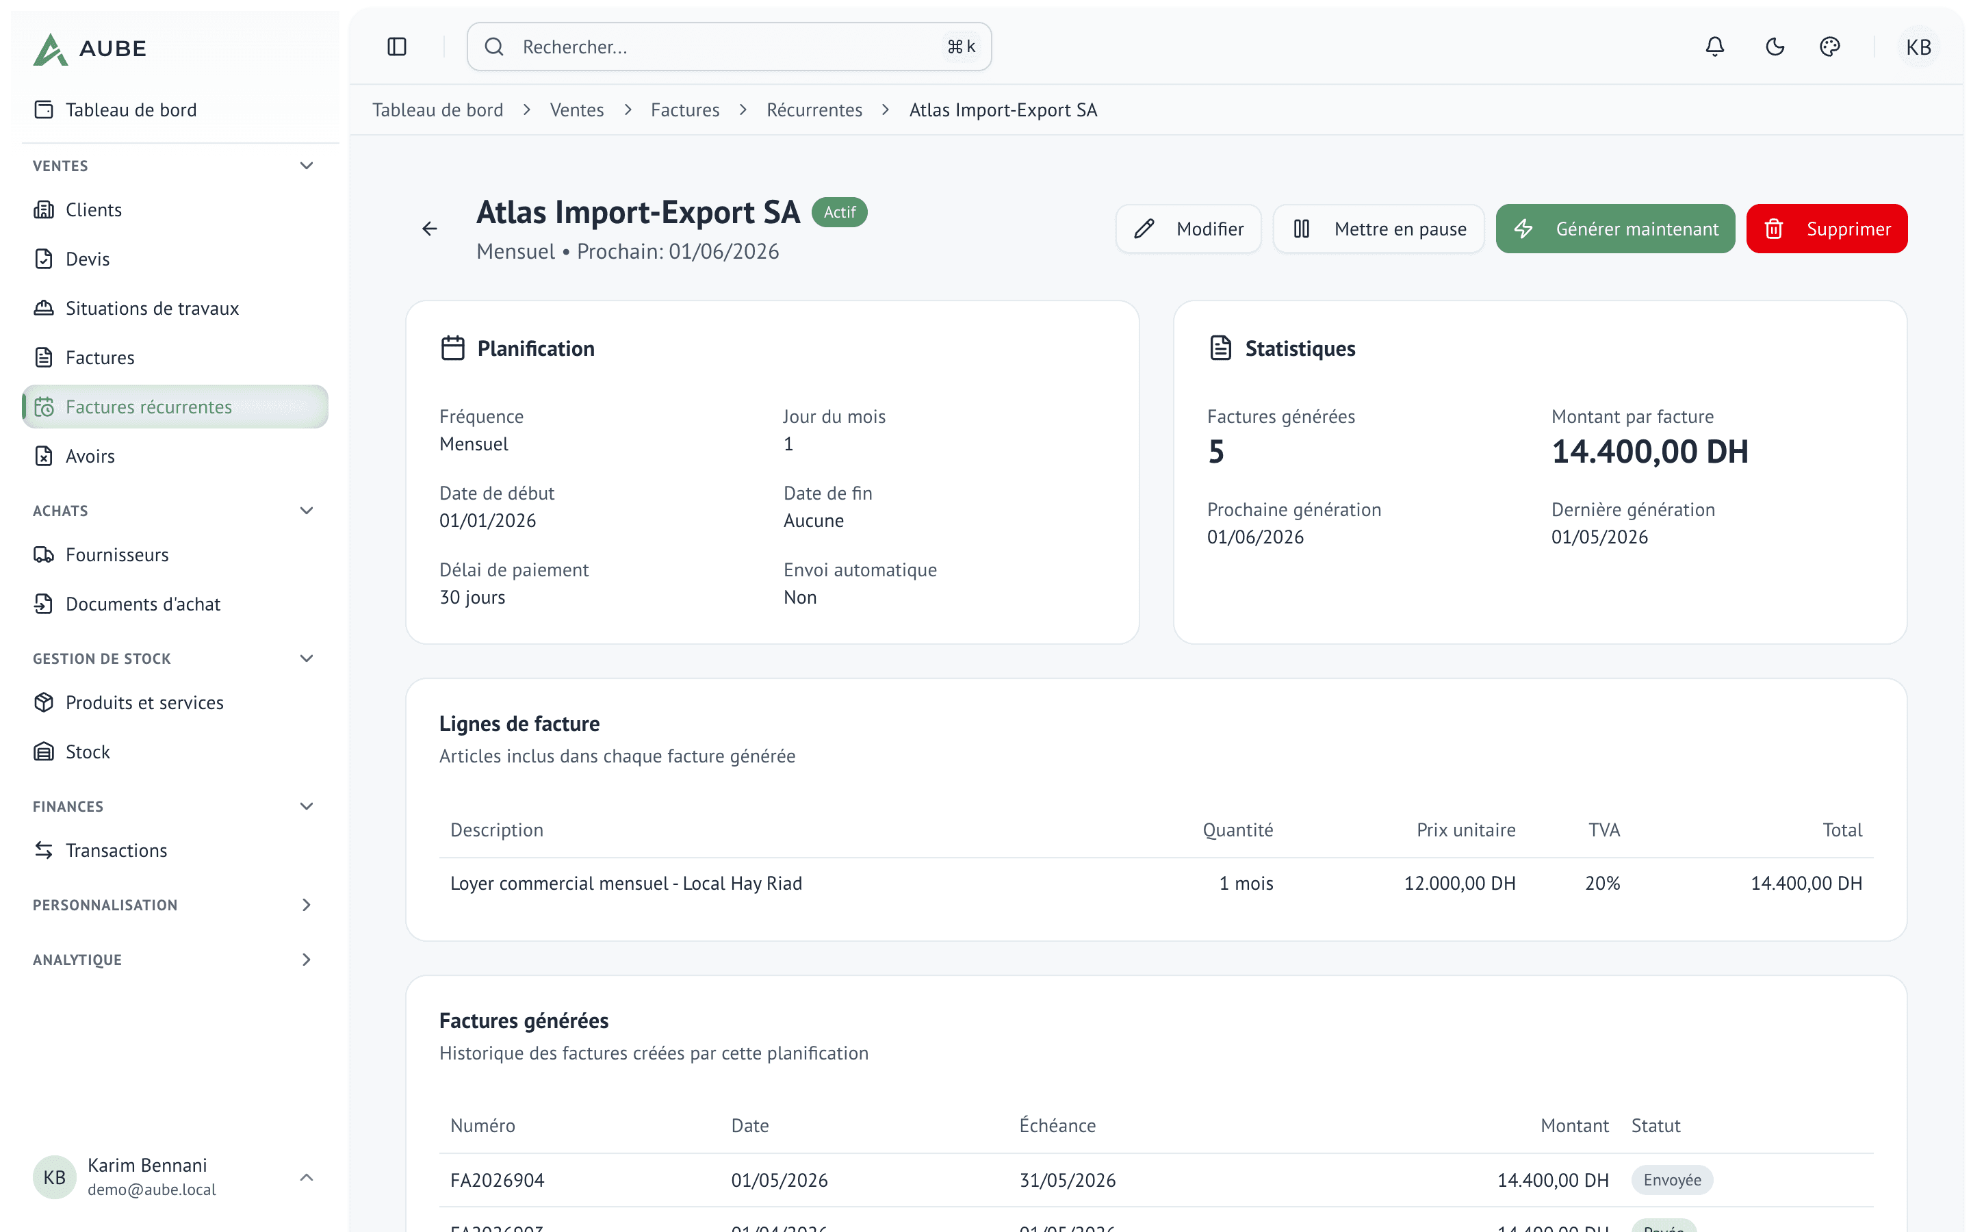Go to Tableau de bord breadcrumb
Screen dimensions: 1971x1232
437,110
